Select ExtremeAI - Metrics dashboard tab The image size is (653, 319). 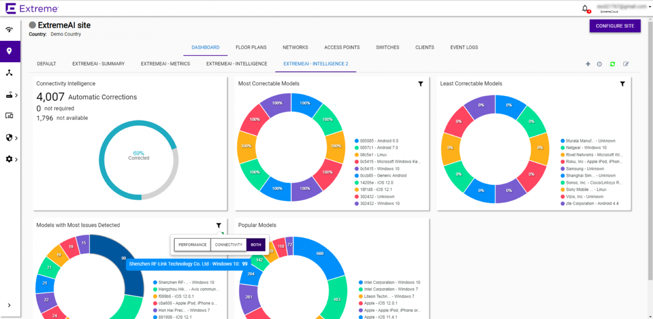pyautogui.click(x=165, y=64)
